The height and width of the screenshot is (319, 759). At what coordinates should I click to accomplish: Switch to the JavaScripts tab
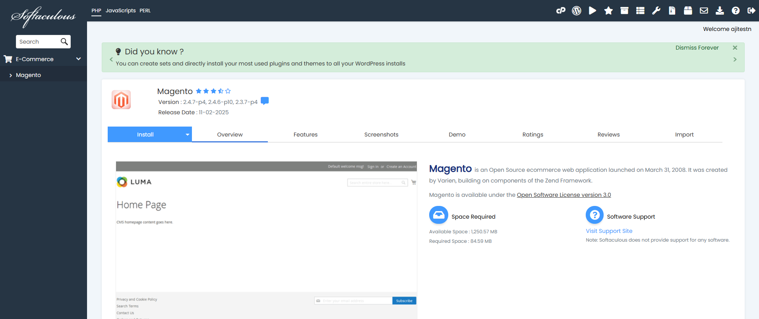120,11
